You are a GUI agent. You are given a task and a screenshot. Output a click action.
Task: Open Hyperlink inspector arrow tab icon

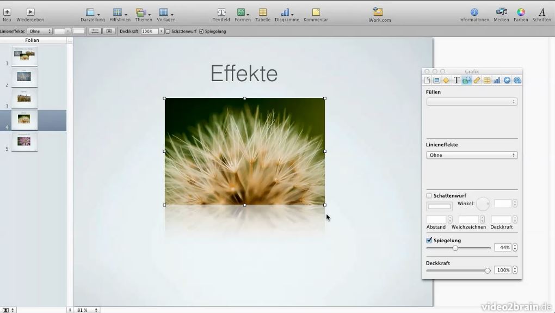coord(507,81)
